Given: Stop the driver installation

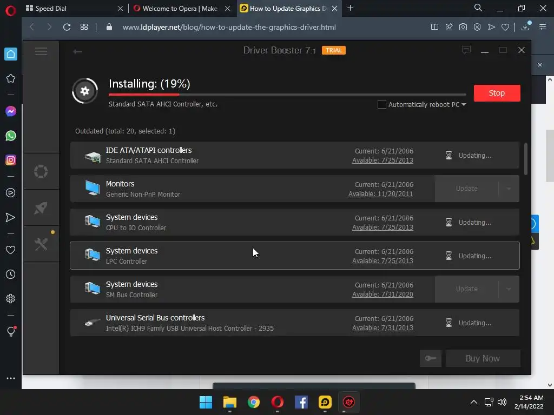Looking at the screenshot, I should point(497,93).
